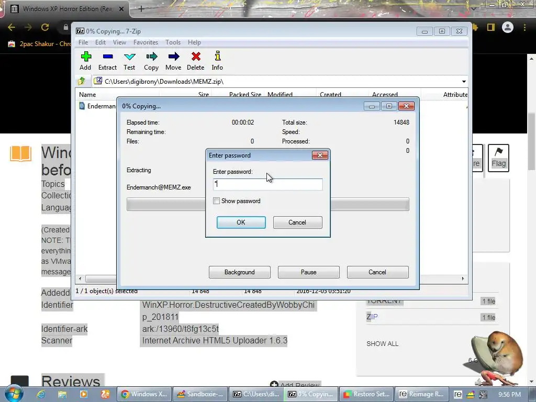The height and width of the screenshot is (402, 536).
Task: Click browser back arrow
Action: click(x=12, y=27)
